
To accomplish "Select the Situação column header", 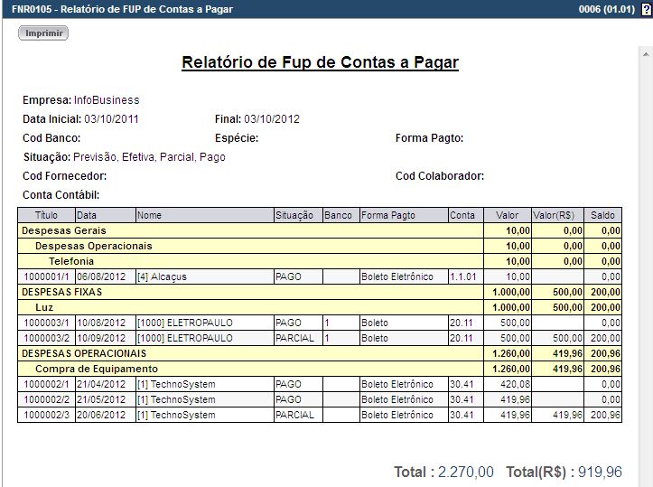I will pos(294,216).
